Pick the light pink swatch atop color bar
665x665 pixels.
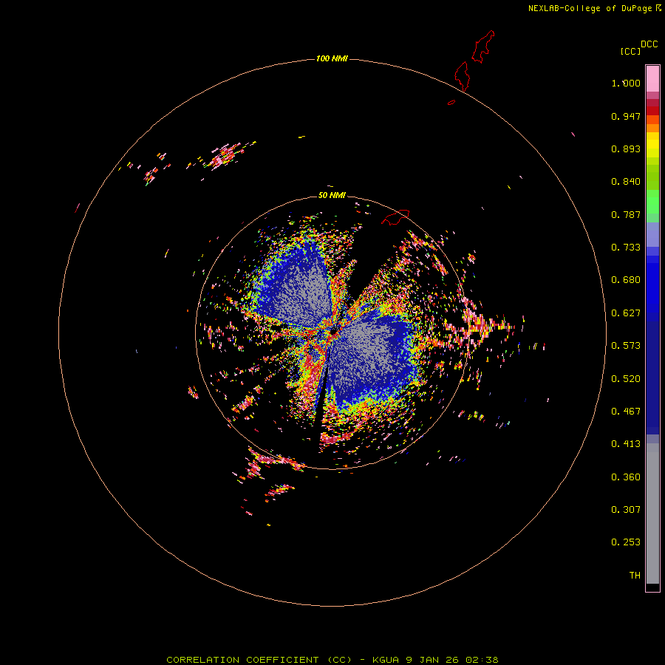pos(652,79)
